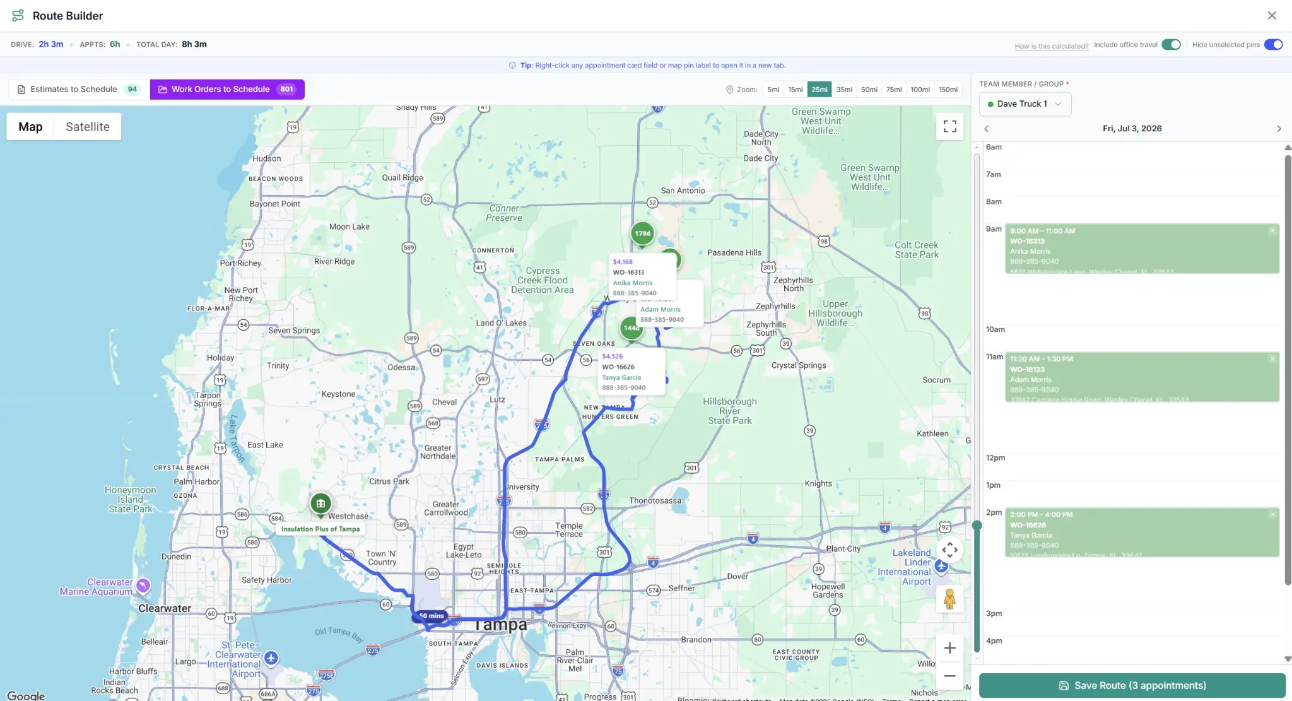1292x701 pixels.
Task: Set zoom radius to 25mi
Action: click(x=819, y=90)
